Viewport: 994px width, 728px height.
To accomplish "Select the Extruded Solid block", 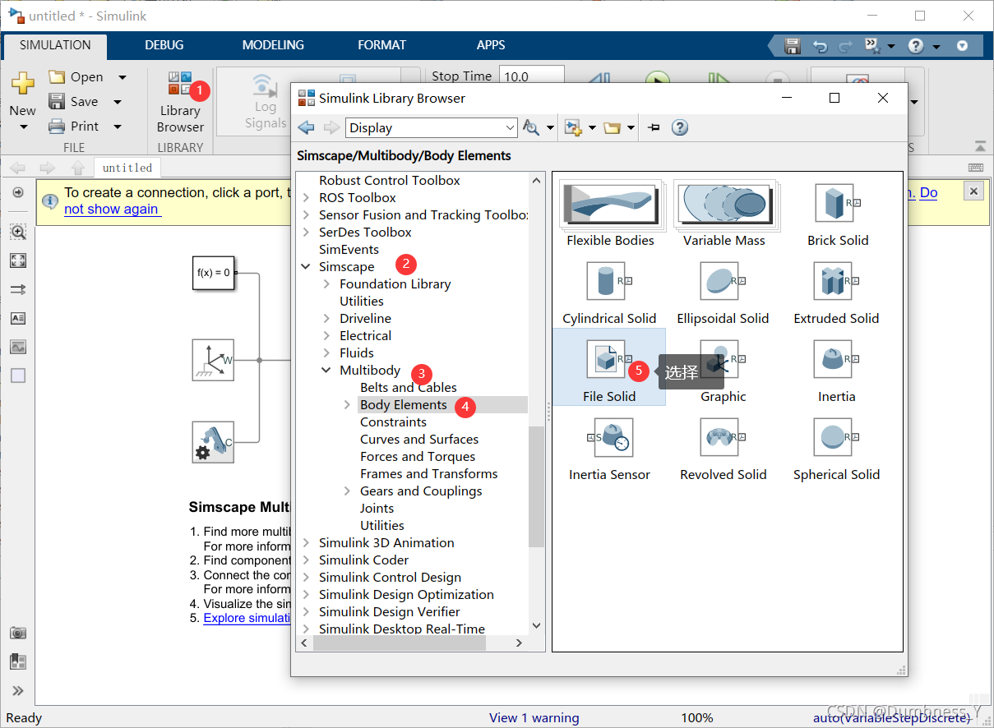I will (837, 293).
